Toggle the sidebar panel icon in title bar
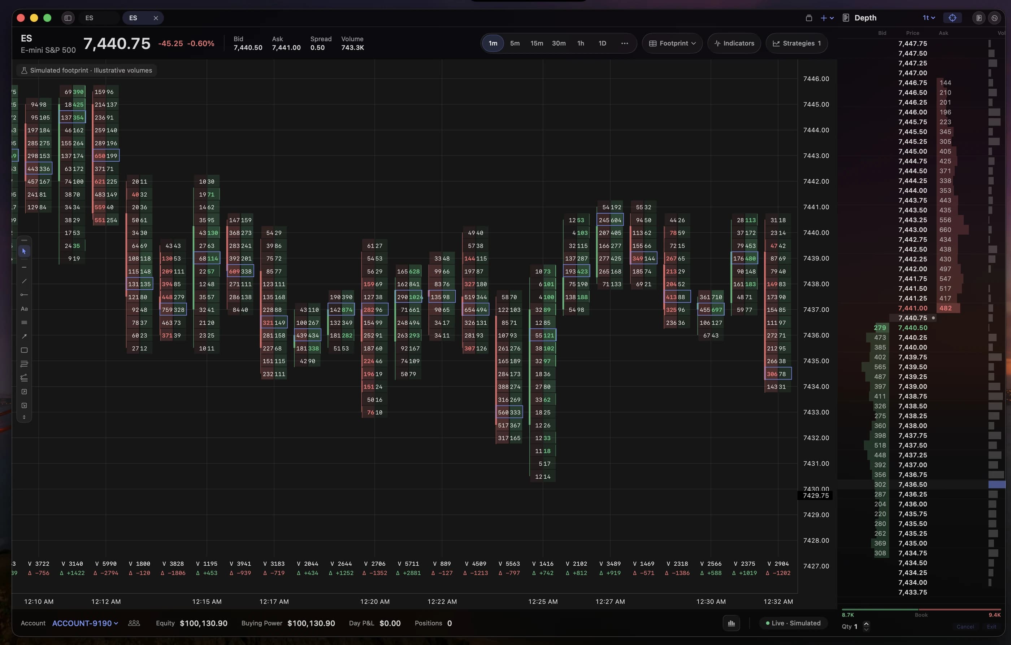The width and height of the screenshot is (1011, 645). 68,18
